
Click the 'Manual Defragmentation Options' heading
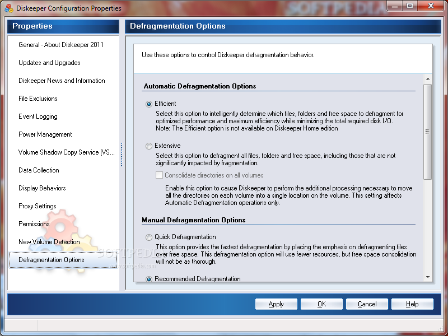[x=193, y=220]
